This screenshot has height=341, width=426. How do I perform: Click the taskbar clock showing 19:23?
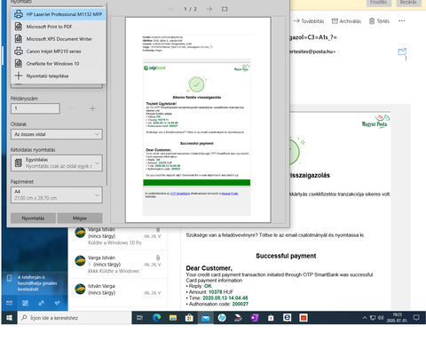click(397, 318)
